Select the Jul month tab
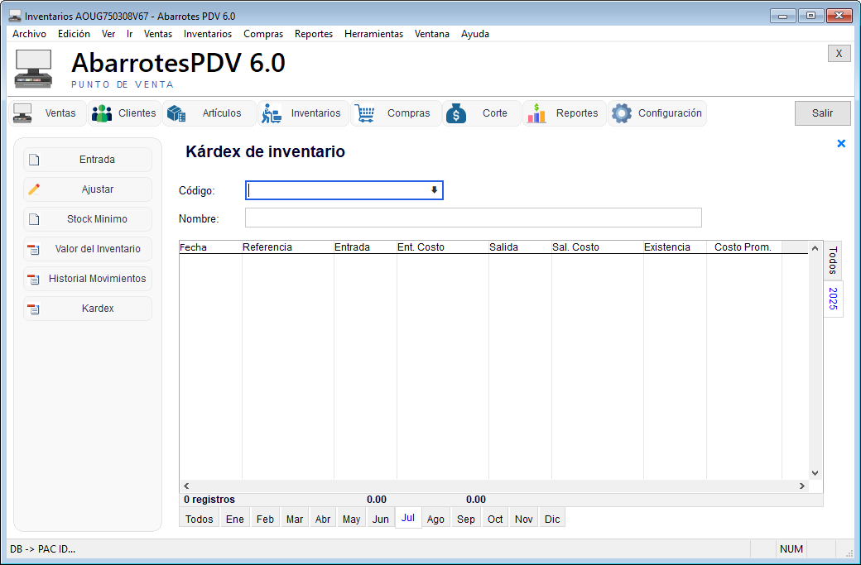 pyautogui.click(x=408, y=518)
